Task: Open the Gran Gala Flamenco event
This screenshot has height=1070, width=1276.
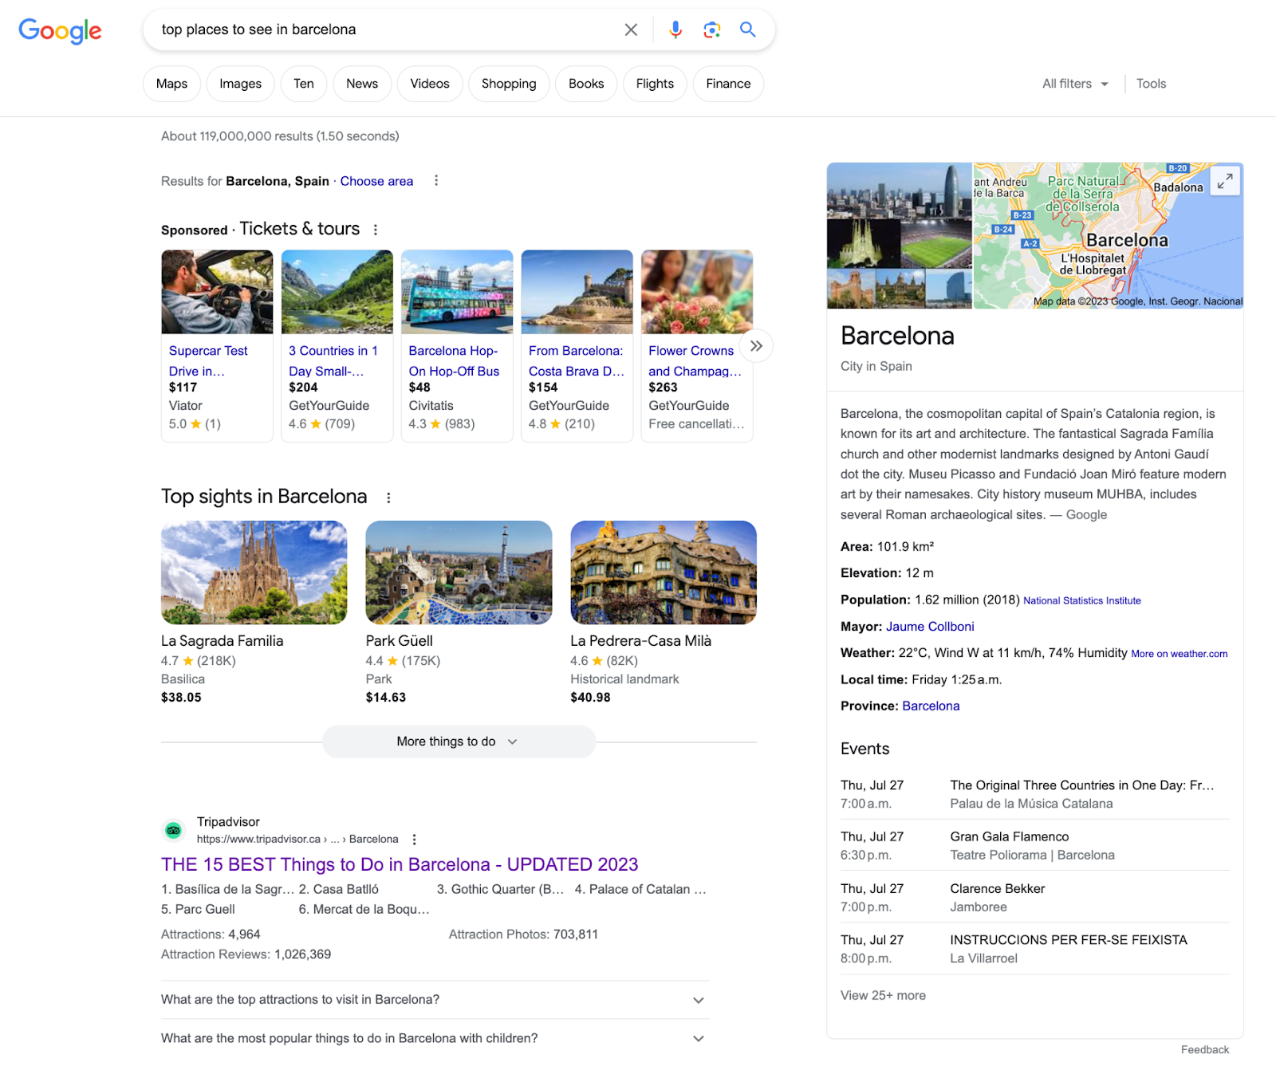Action: [1034, 845]
